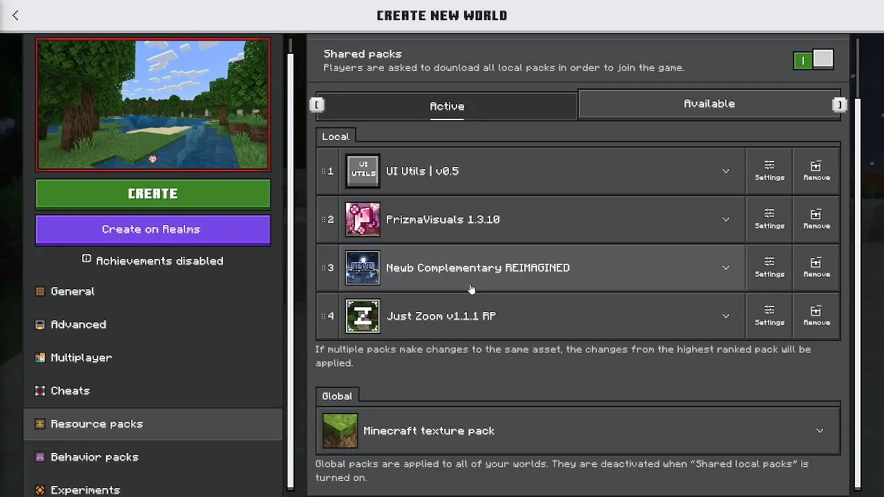The height and width of the screenshot is (497, 884).
Task: Expand UI Utils v0.5 details
Action: [726, 171]
